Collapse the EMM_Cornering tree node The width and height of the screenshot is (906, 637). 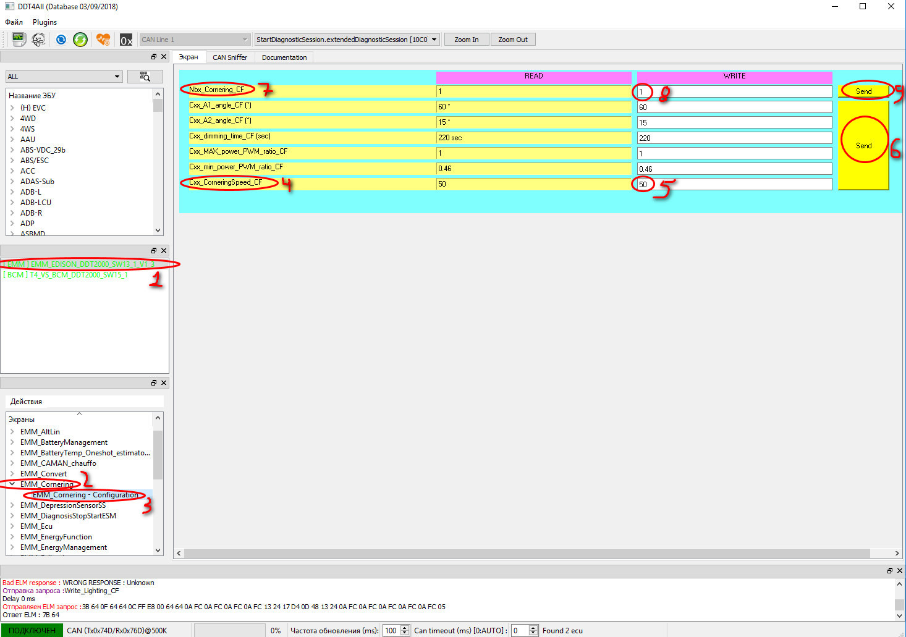click(12, 484)
